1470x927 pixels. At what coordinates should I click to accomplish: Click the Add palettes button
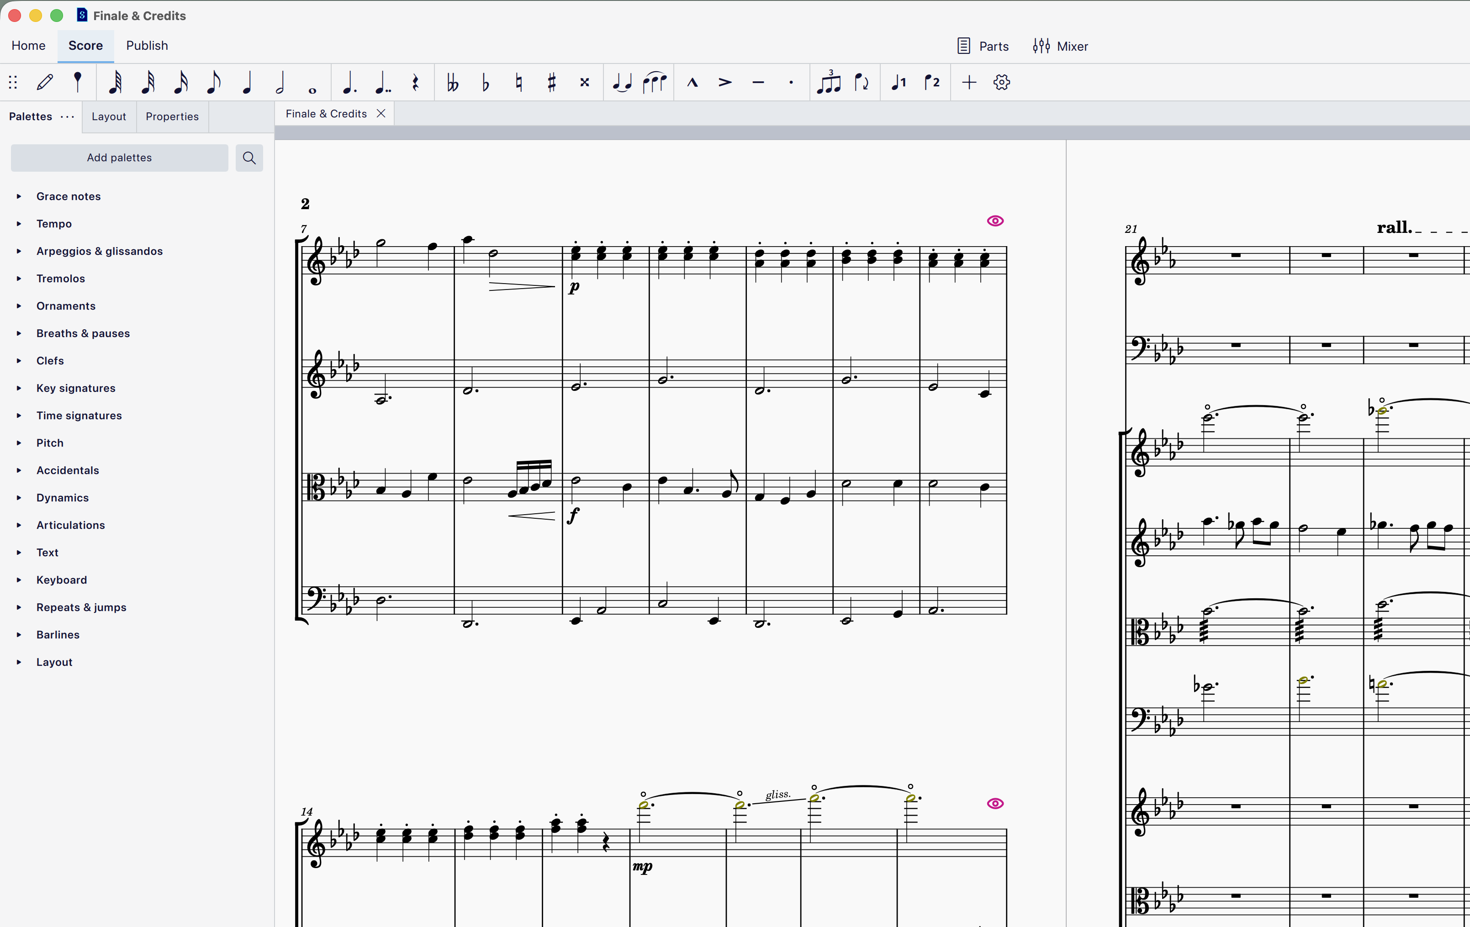pyautogui.click(x=120, y=158)
